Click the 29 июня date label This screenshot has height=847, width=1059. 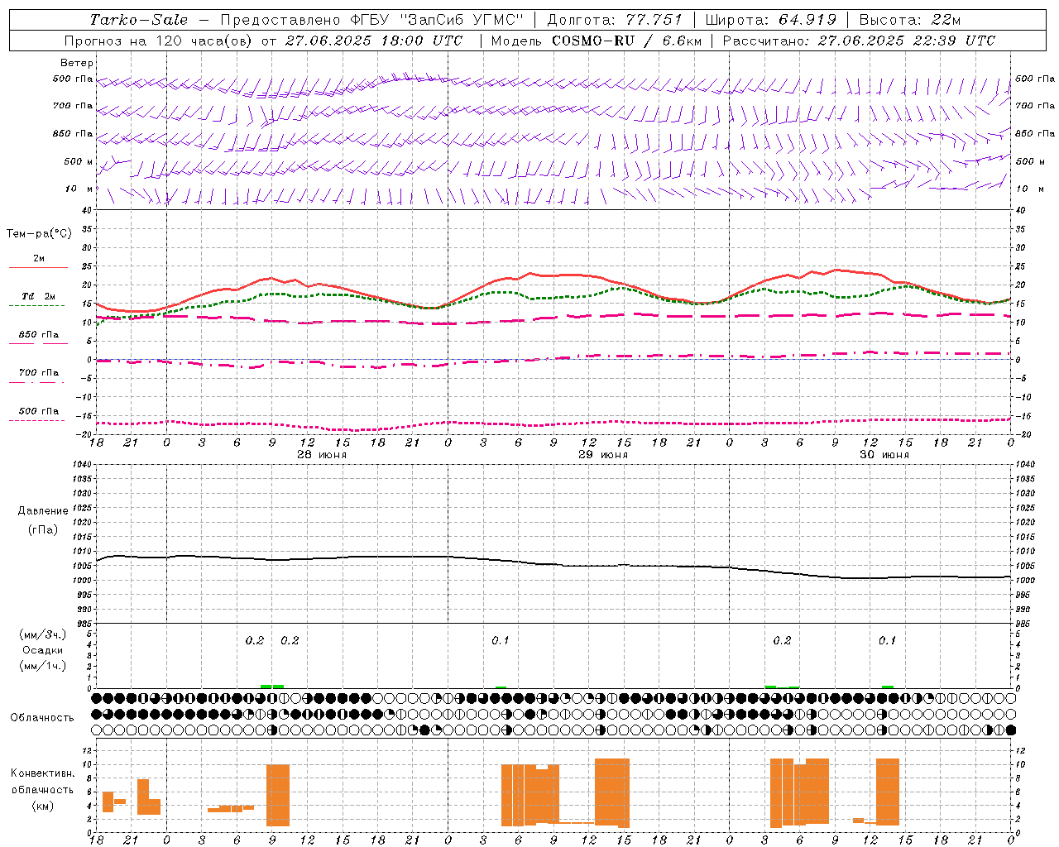pos(602,455)
